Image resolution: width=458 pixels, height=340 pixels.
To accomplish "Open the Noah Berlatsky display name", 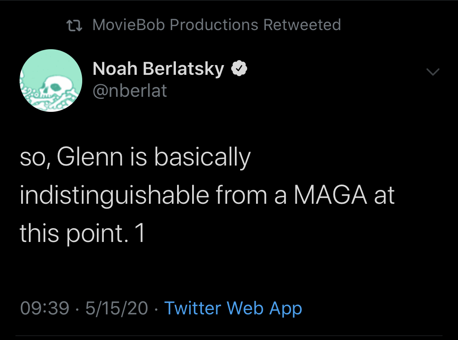I will [158, 69].
